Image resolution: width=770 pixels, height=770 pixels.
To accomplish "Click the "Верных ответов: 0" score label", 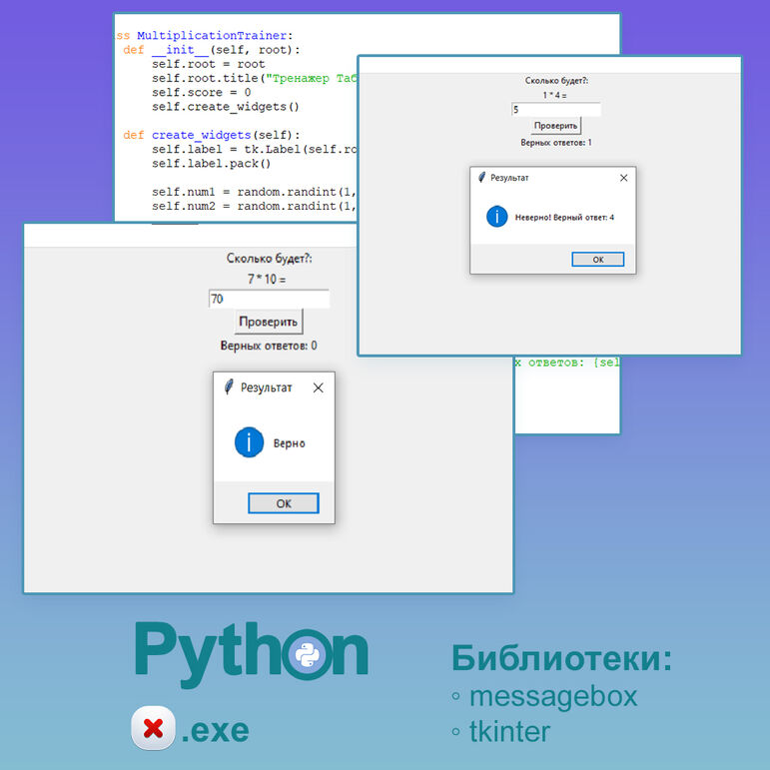I will [269, 346].
